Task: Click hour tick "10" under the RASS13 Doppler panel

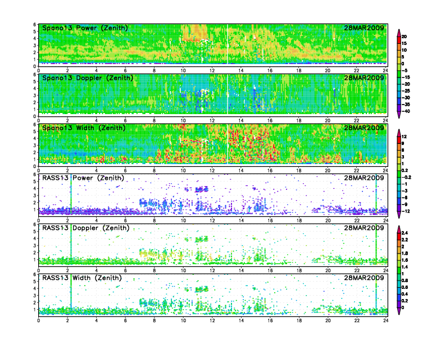Action: click(x=183, y=270)
